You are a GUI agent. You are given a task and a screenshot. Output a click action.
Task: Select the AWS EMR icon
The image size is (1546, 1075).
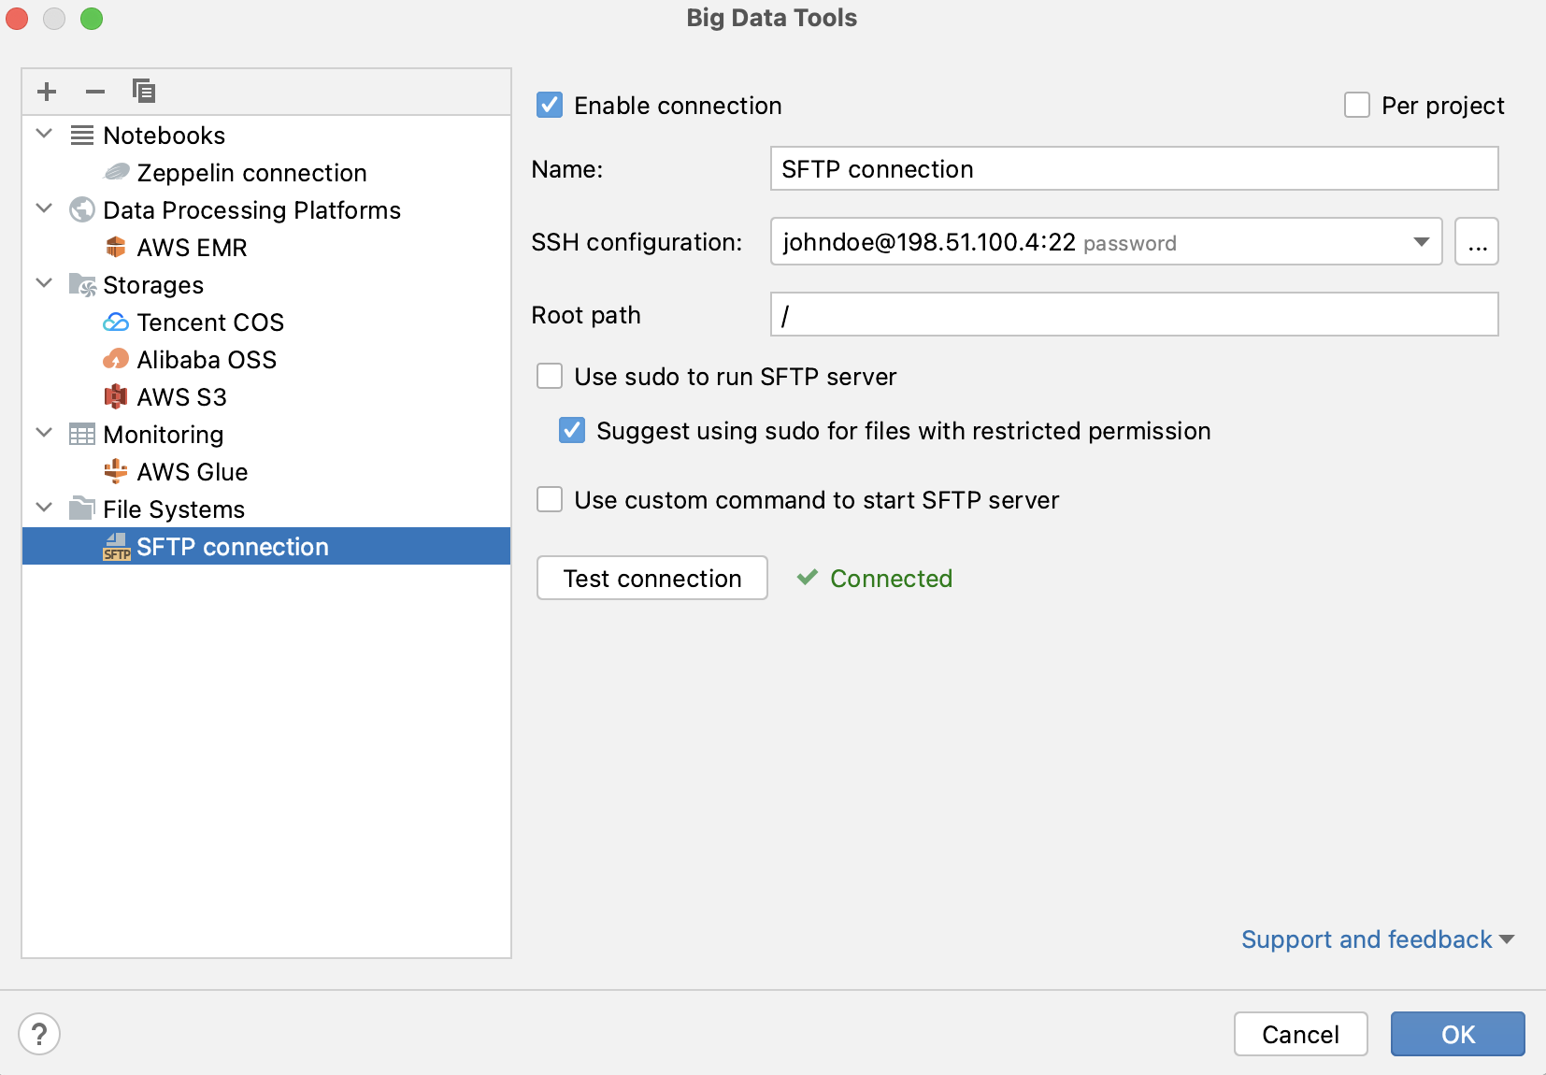coord(116,247)
